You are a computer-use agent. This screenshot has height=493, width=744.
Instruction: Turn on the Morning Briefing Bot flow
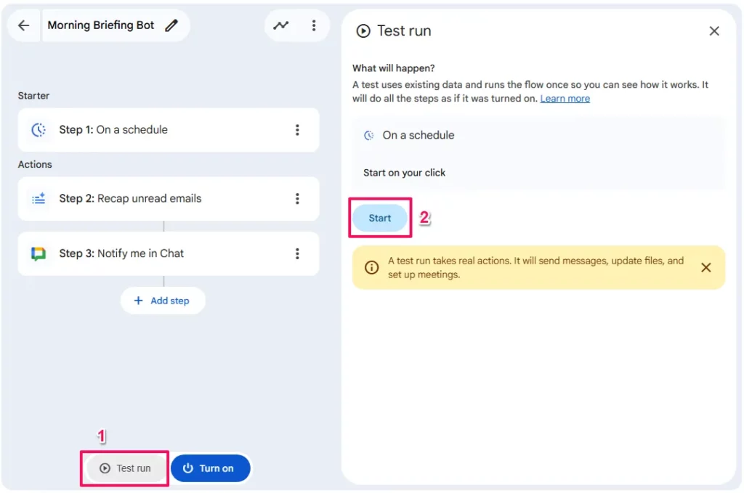coord(211,468)
